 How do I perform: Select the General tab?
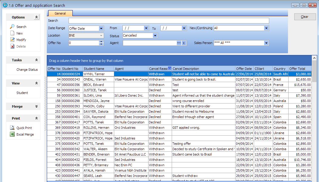point(60,13)
